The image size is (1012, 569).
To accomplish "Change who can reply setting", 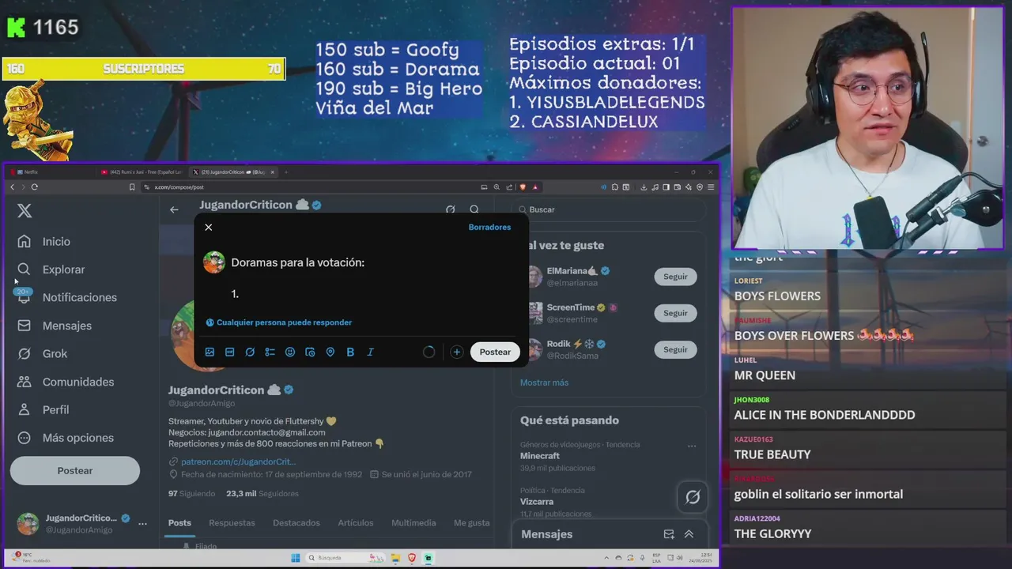I will (x=279, y=322).
